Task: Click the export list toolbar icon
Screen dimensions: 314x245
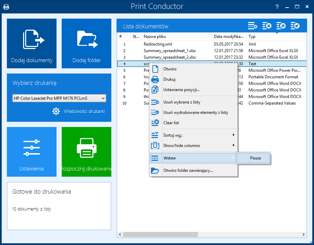Action: pyautogui.click(x=281, y=26)
